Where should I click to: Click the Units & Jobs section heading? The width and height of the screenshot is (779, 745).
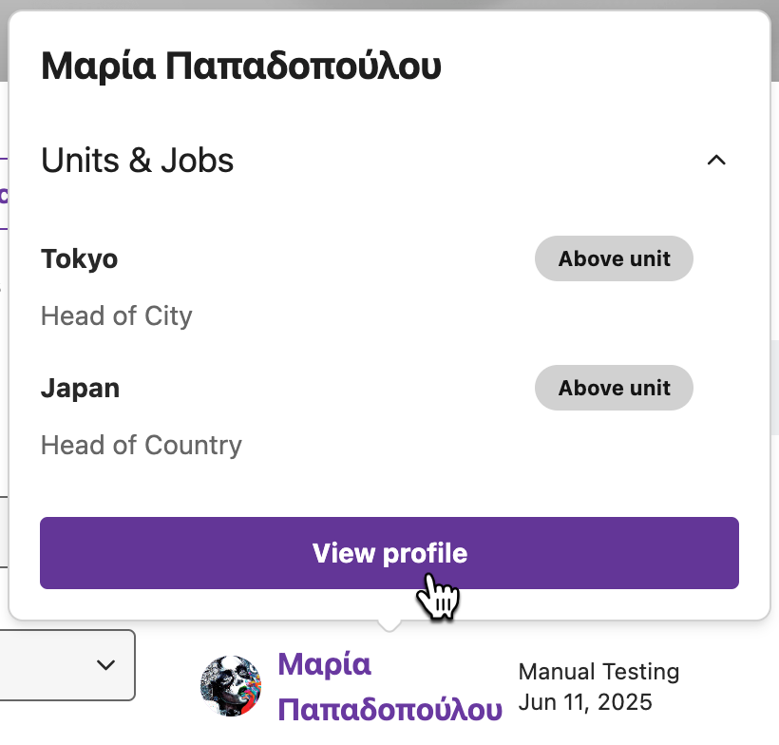[x=137, y=161]
